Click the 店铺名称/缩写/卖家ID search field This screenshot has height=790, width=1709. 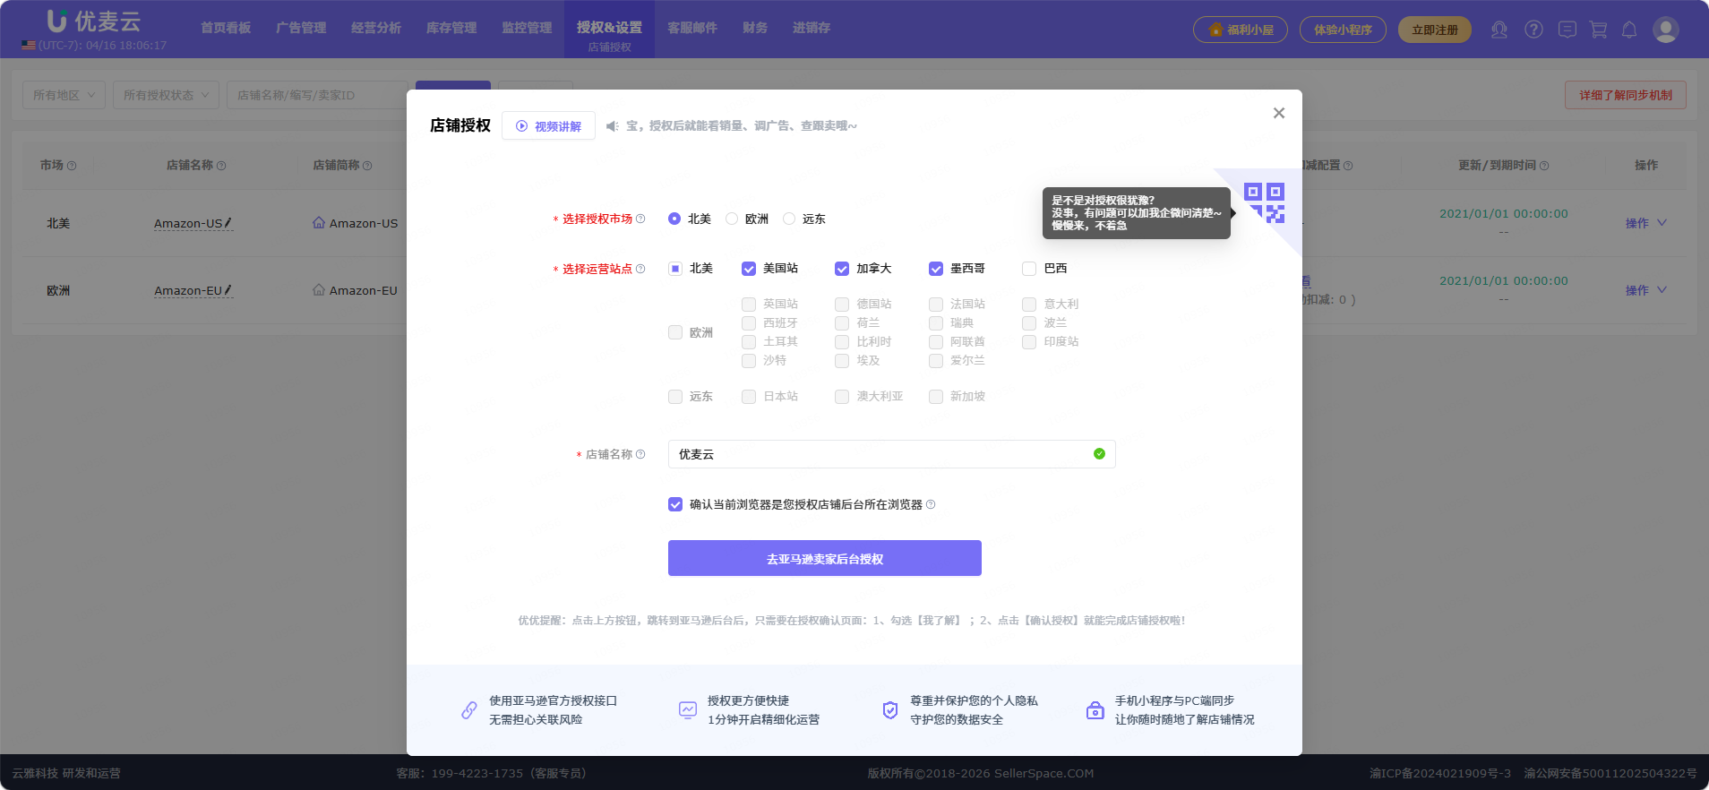(318, 95)
